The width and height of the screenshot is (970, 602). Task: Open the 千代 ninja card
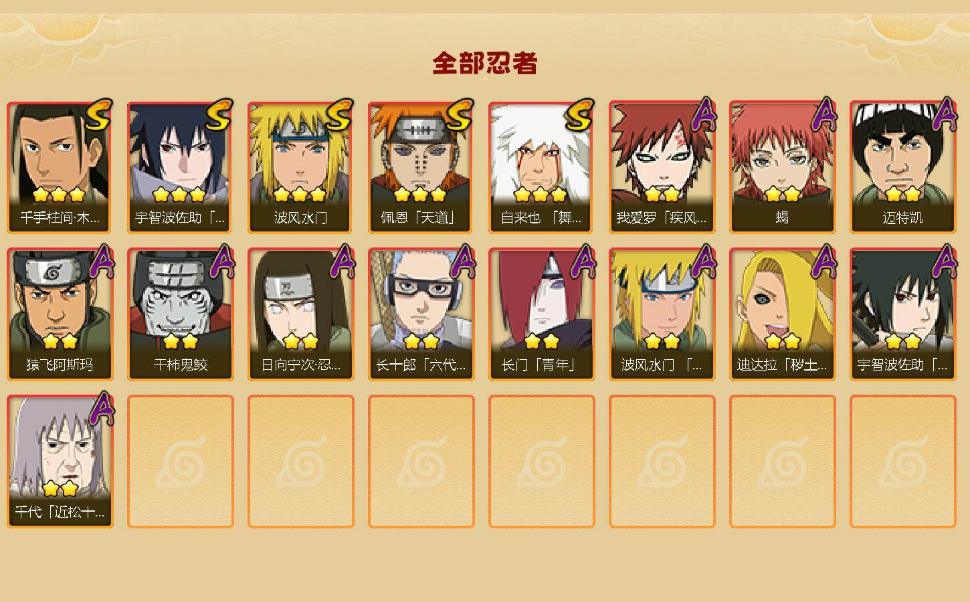coord(60,462)
